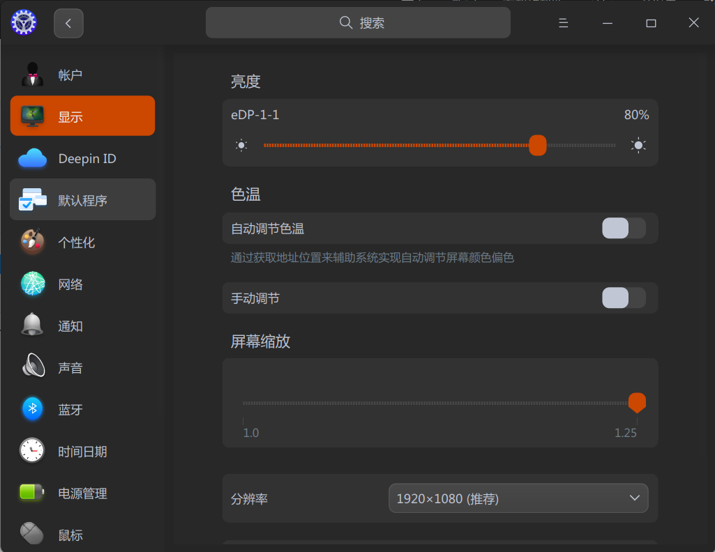This screenshot has width=715, height=552.
Task: Turn on 手动调节 manual adjustment
Action: pos(623,298)
